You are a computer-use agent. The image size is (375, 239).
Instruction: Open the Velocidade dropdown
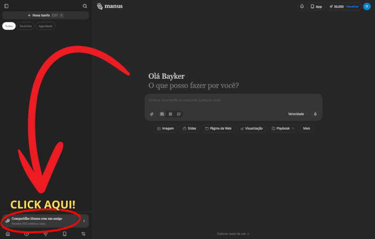coord(298,114)
